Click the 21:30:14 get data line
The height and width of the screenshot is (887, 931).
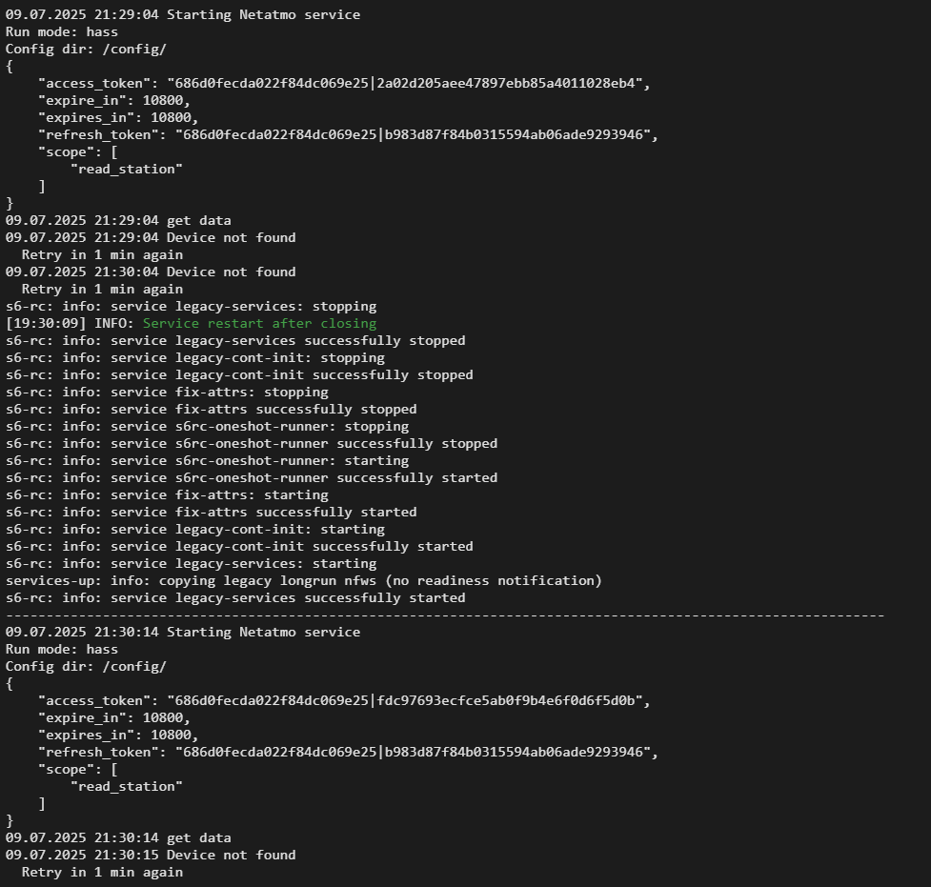[118, 837]
